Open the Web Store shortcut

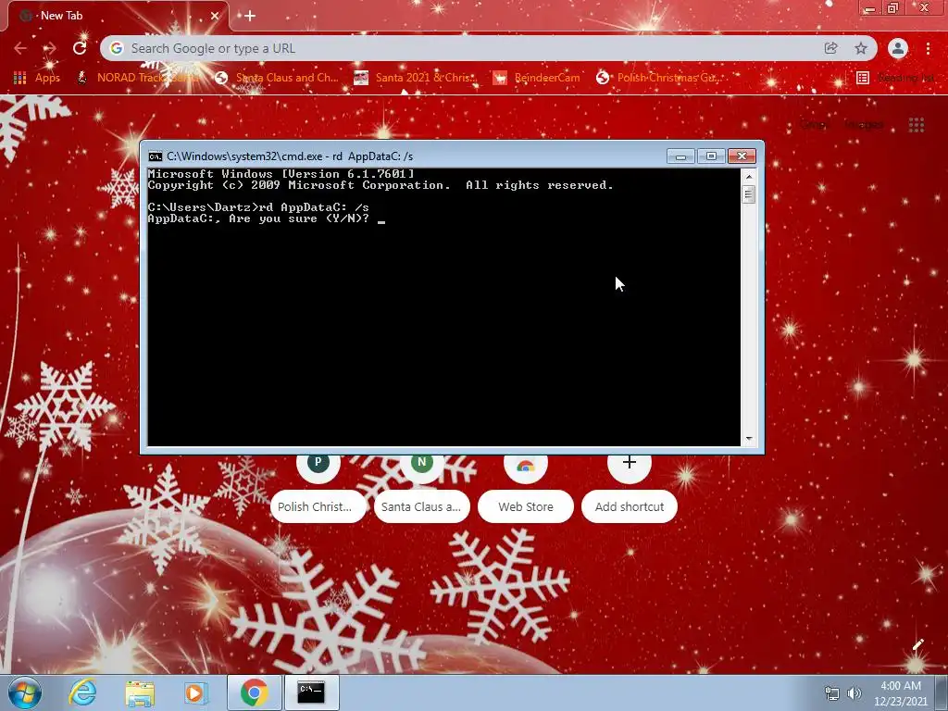[526, 489]
